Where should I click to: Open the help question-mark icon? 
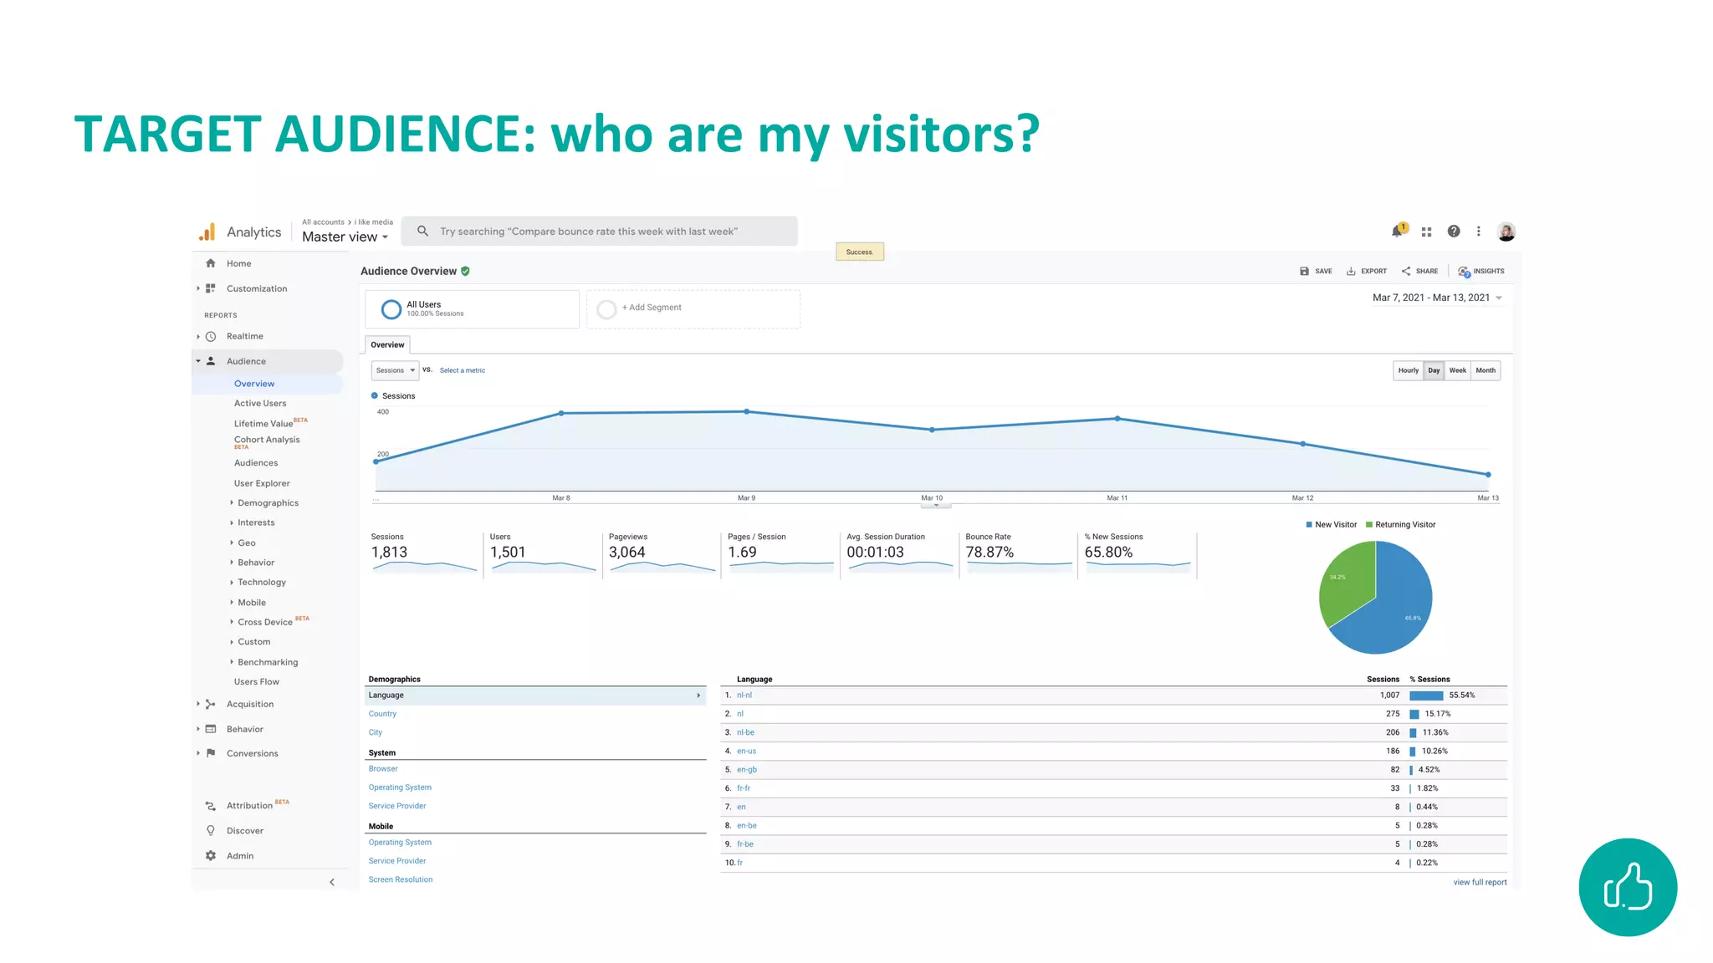[1454, 232]
